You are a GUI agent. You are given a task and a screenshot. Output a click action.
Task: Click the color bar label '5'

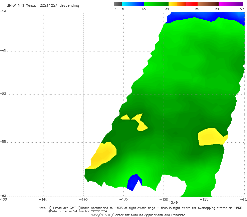123,9
